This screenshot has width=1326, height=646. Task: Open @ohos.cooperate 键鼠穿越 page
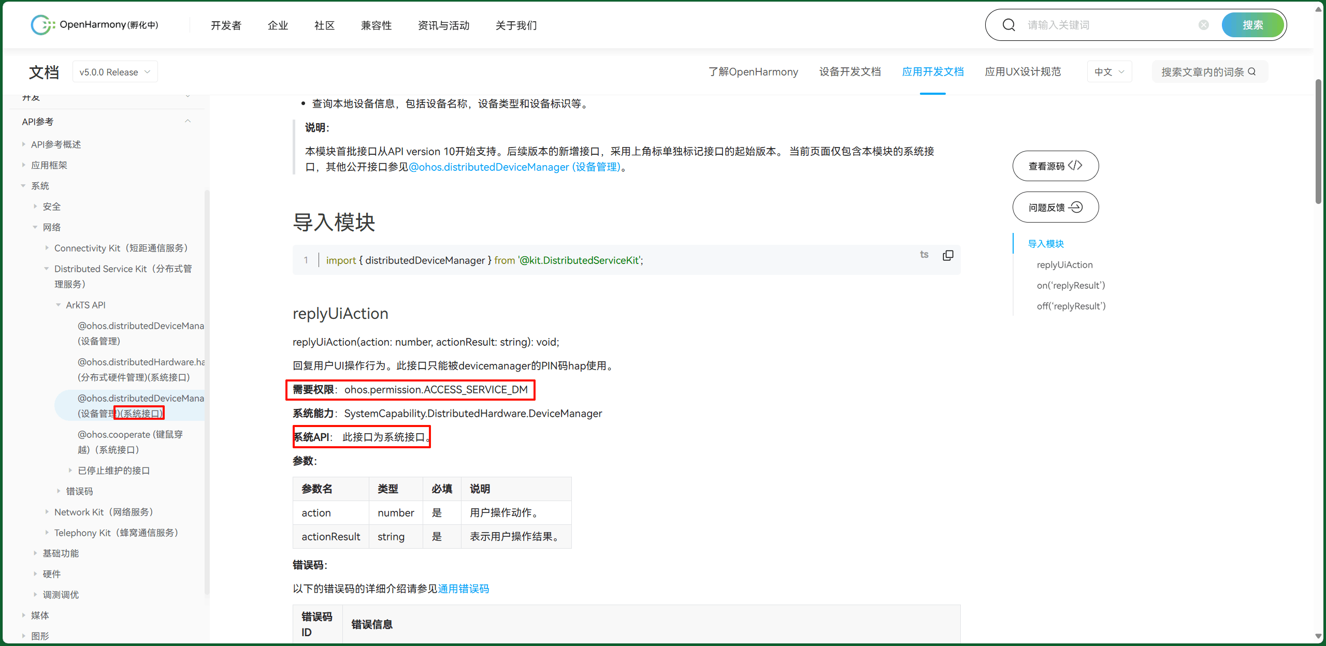pyautogui.click(x=130, y=442)
